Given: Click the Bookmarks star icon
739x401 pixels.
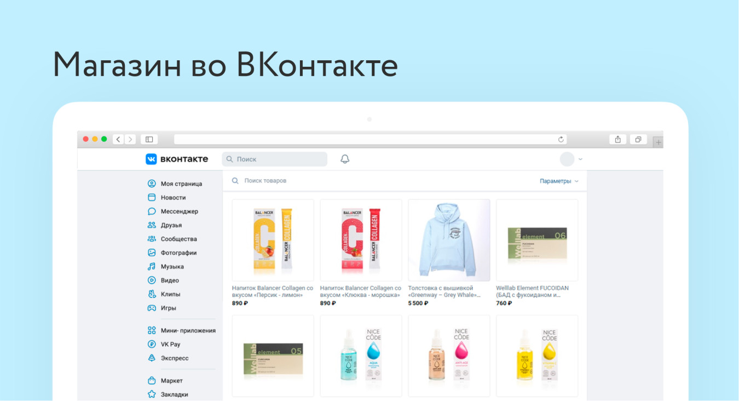Looking at the screenshot, I should [x=152, y=394].
